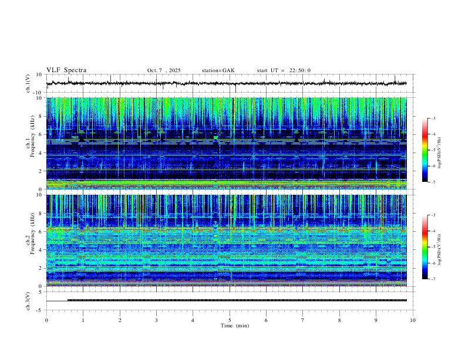Click the ch.2 "Frequency (kHz)" axis label
465x359 pixels.
(32, 233)
